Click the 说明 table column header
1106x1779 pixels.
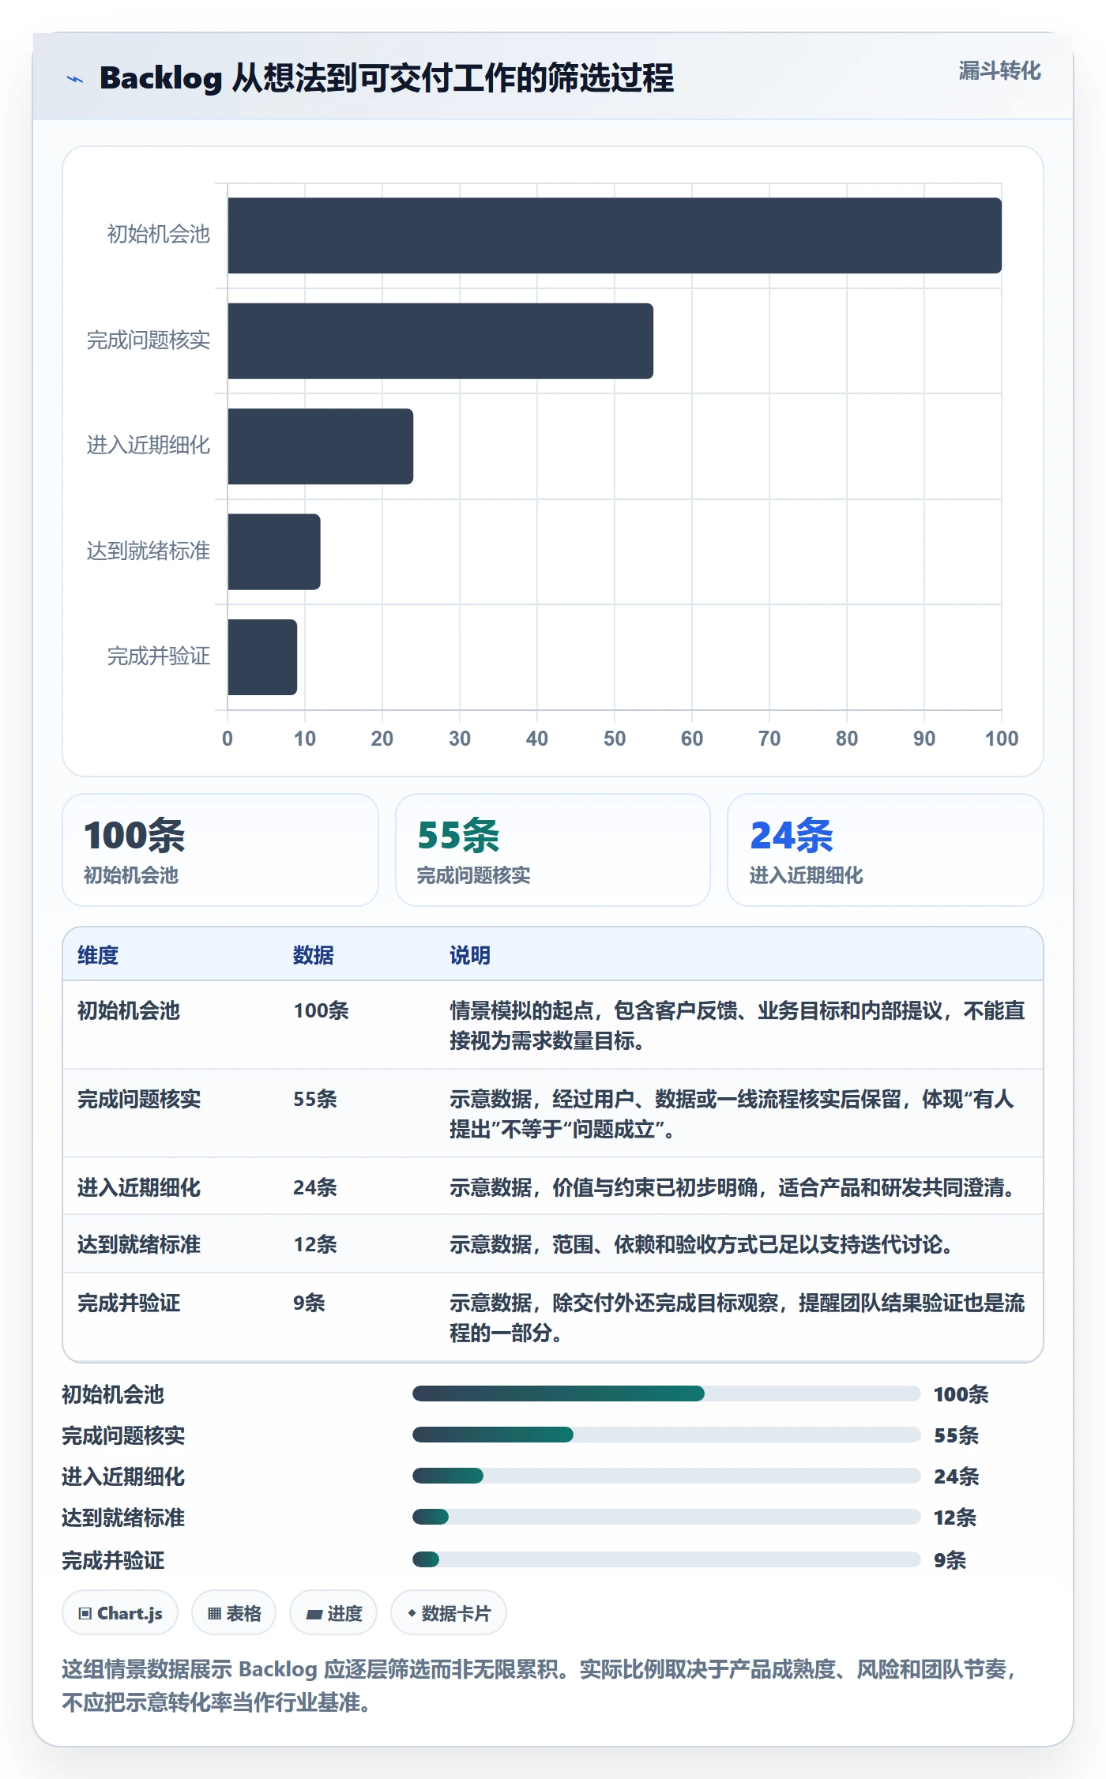click(x=470, y=955)
